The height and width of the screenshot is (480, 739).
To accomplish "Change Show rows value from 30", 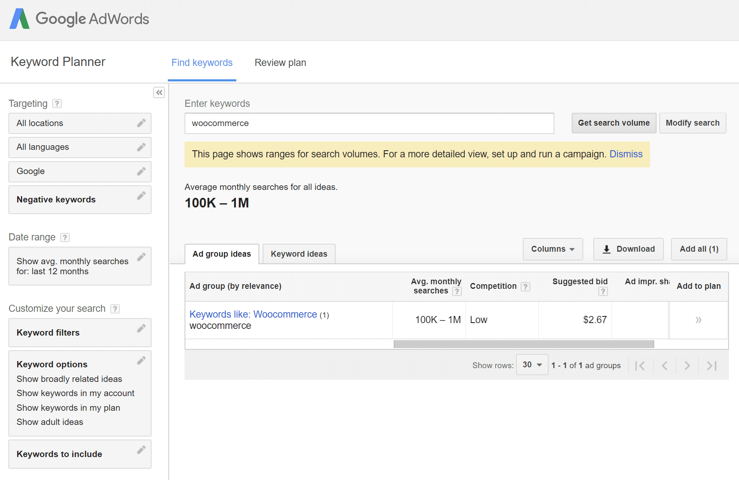I will [531, 364].
